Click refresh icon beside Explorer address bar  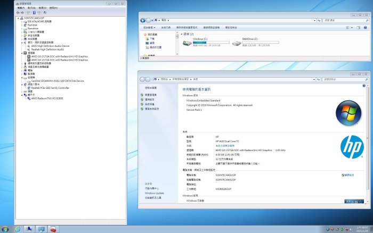(319, 20)
